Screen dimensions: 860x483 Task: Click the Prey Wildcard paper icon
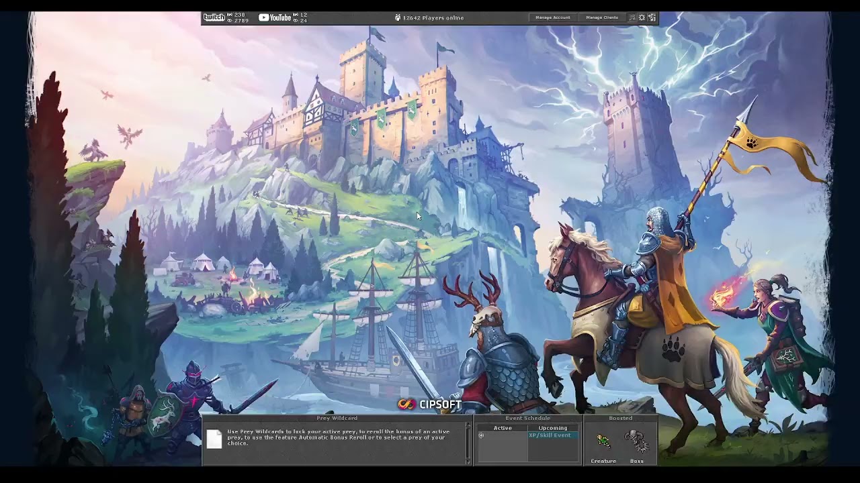pyautogui.click(x=214, y=439)
